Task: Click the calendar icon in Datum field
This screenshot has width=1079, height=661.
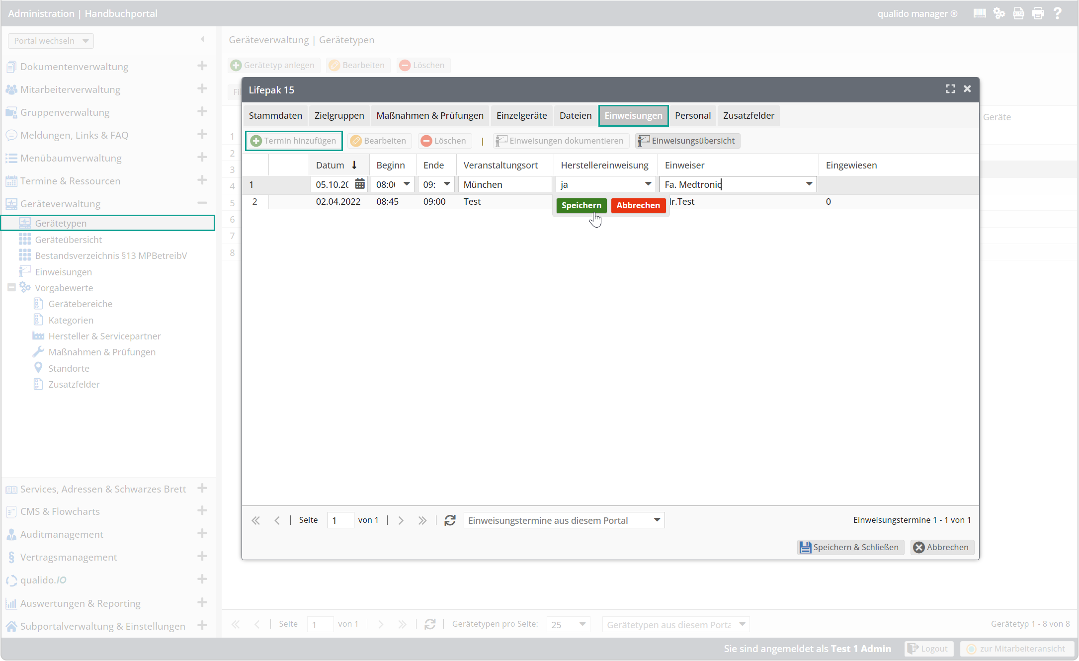Action: [x=360, y=184]
